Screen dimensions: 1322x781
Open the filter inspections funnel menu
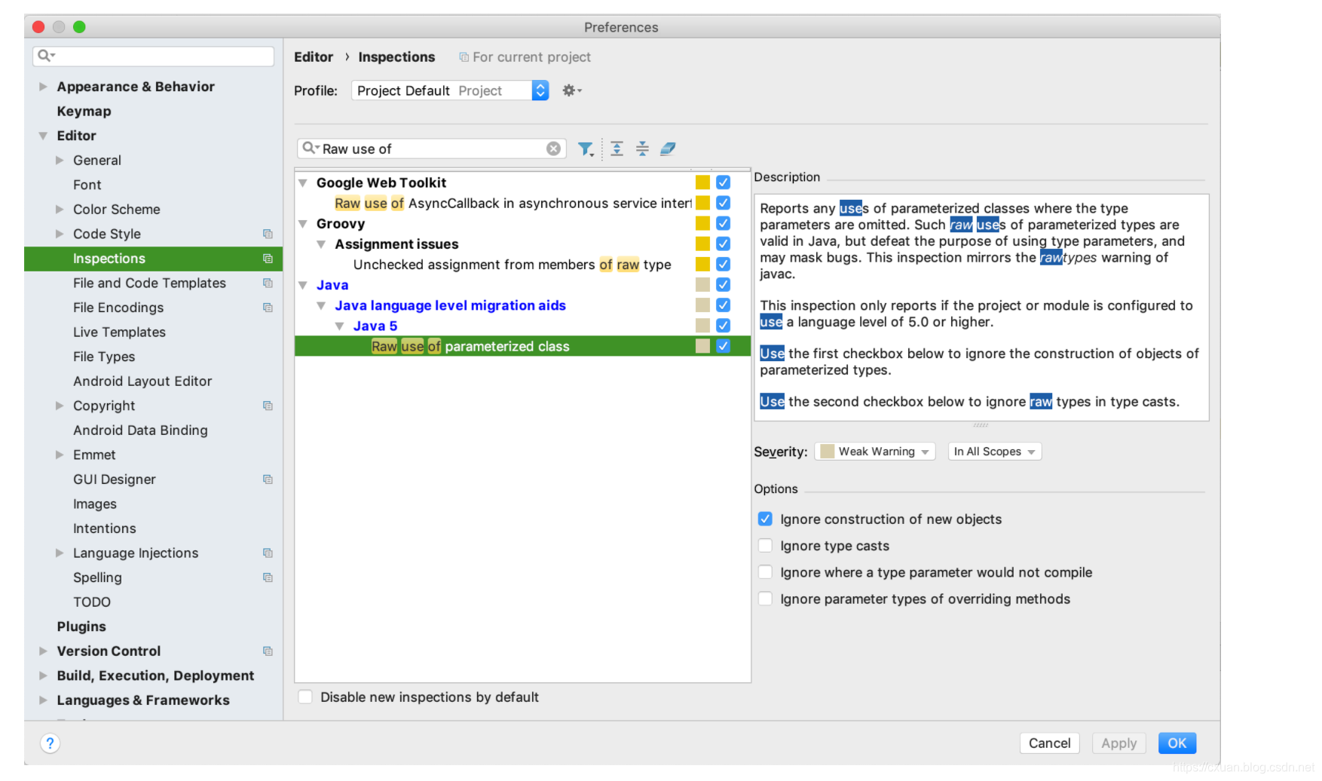coord(586,149)
